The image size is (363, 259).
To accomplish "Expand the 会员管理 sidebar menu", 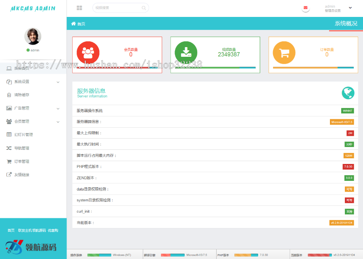I will click(x=24, y=121).
